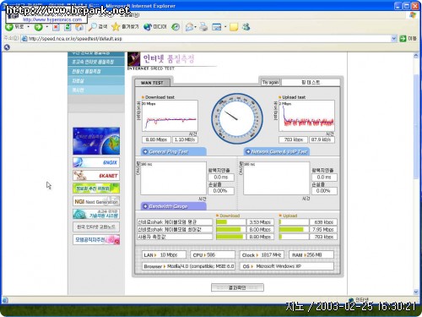Click the pink flower banner link
Screen dimensions: 422x317
coord(96,240)
